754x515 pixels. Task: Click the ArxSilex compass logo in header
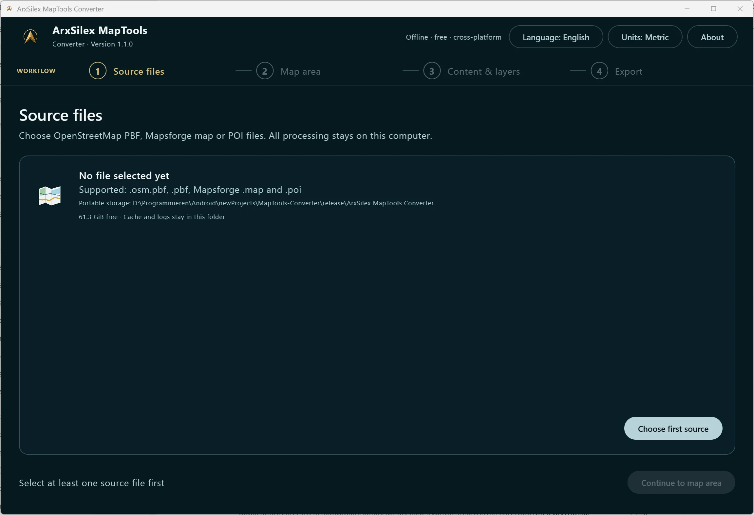point(30,36)
